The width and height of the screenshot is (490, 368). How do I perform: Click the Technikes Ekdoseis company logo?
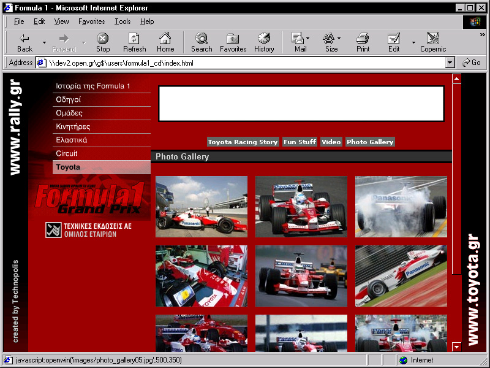tap(53, 230)
